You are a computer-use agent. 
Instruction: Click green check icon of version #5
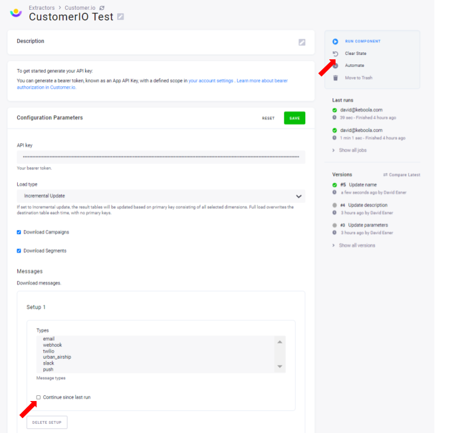[x=334, y=185]
